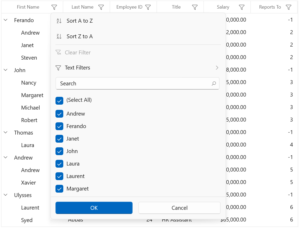Select the Steven row in the grid
Viewport: 299px width, 228px height.
29,58
